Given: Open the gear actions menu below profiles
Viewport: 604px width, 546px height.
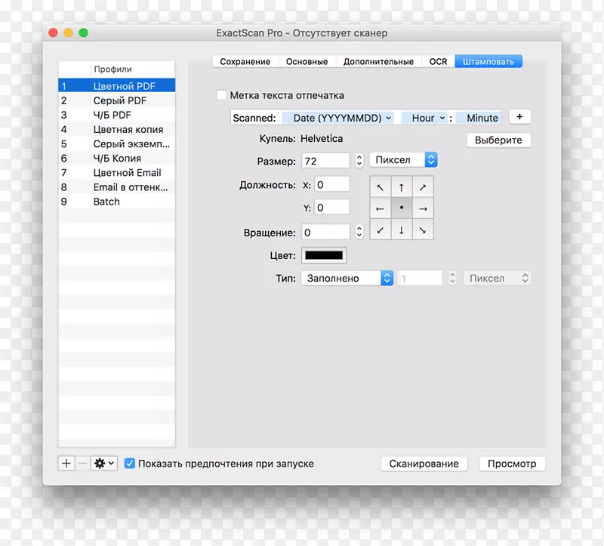Looking at the screenshot, I should 103,464.
